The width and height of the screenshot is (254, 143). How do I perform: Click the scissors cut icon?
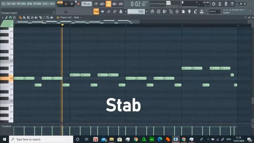[220, 4]
